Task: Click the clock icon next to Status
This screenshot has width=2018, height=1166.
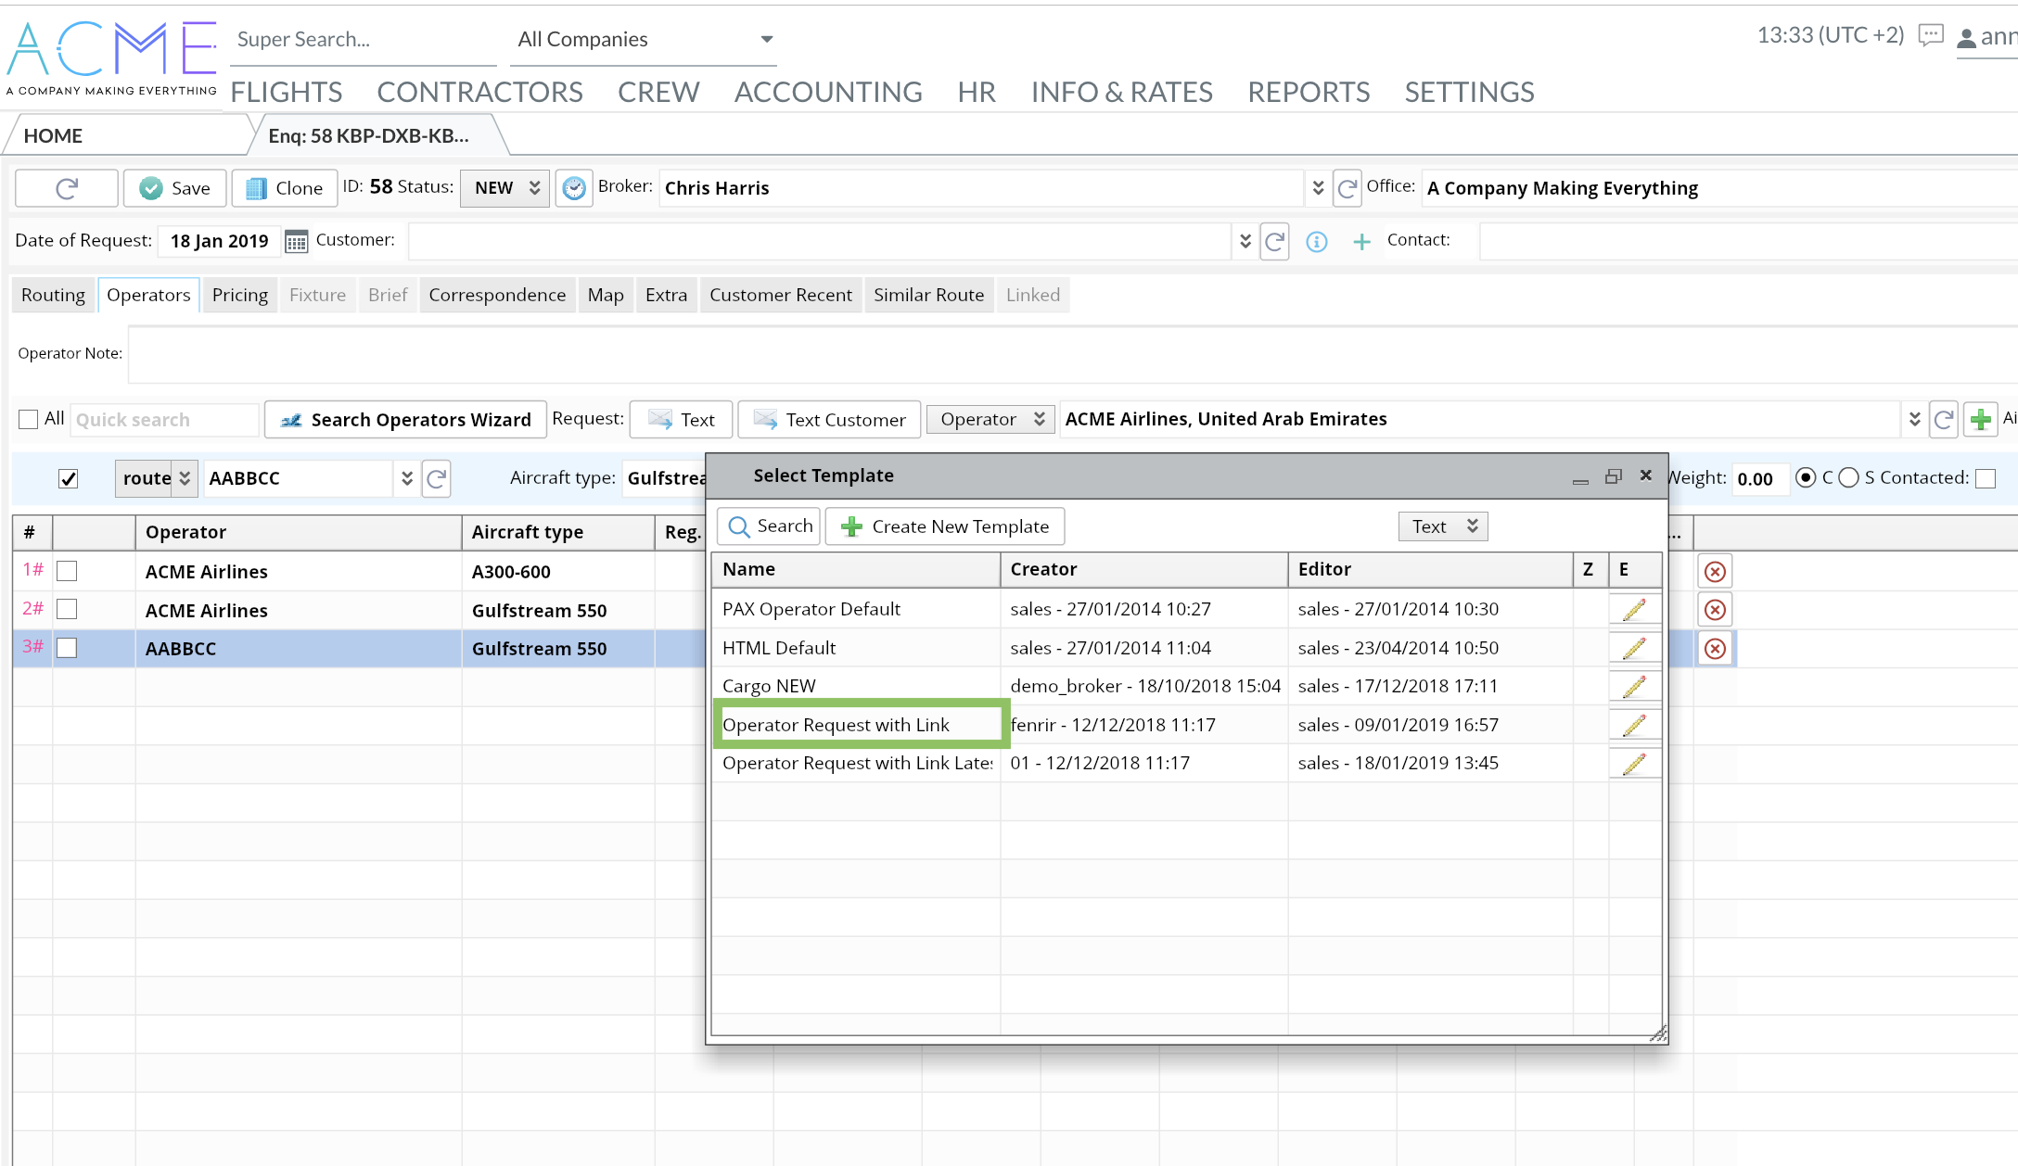Action: [x=574, y=188]
